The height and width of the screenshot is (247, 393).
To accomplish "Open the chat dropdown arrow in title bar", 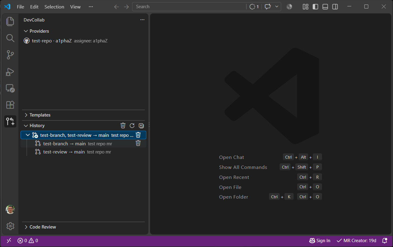I will pyautogui.click(x=277, y=7).
